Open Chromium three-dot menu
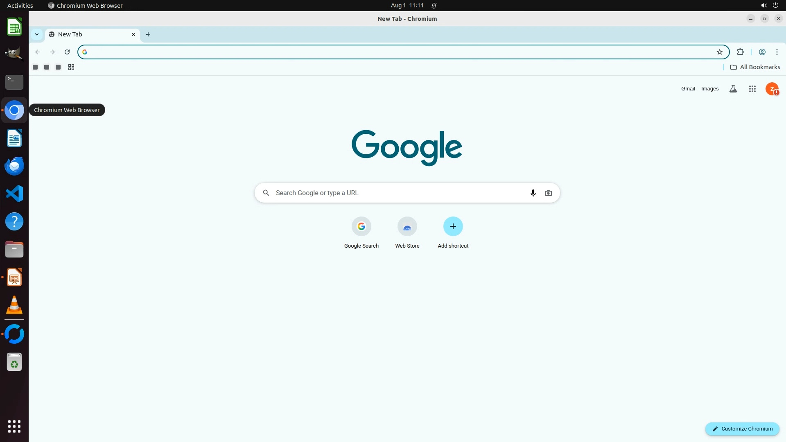This screenshot has height=442, width=786. (777, 52)
